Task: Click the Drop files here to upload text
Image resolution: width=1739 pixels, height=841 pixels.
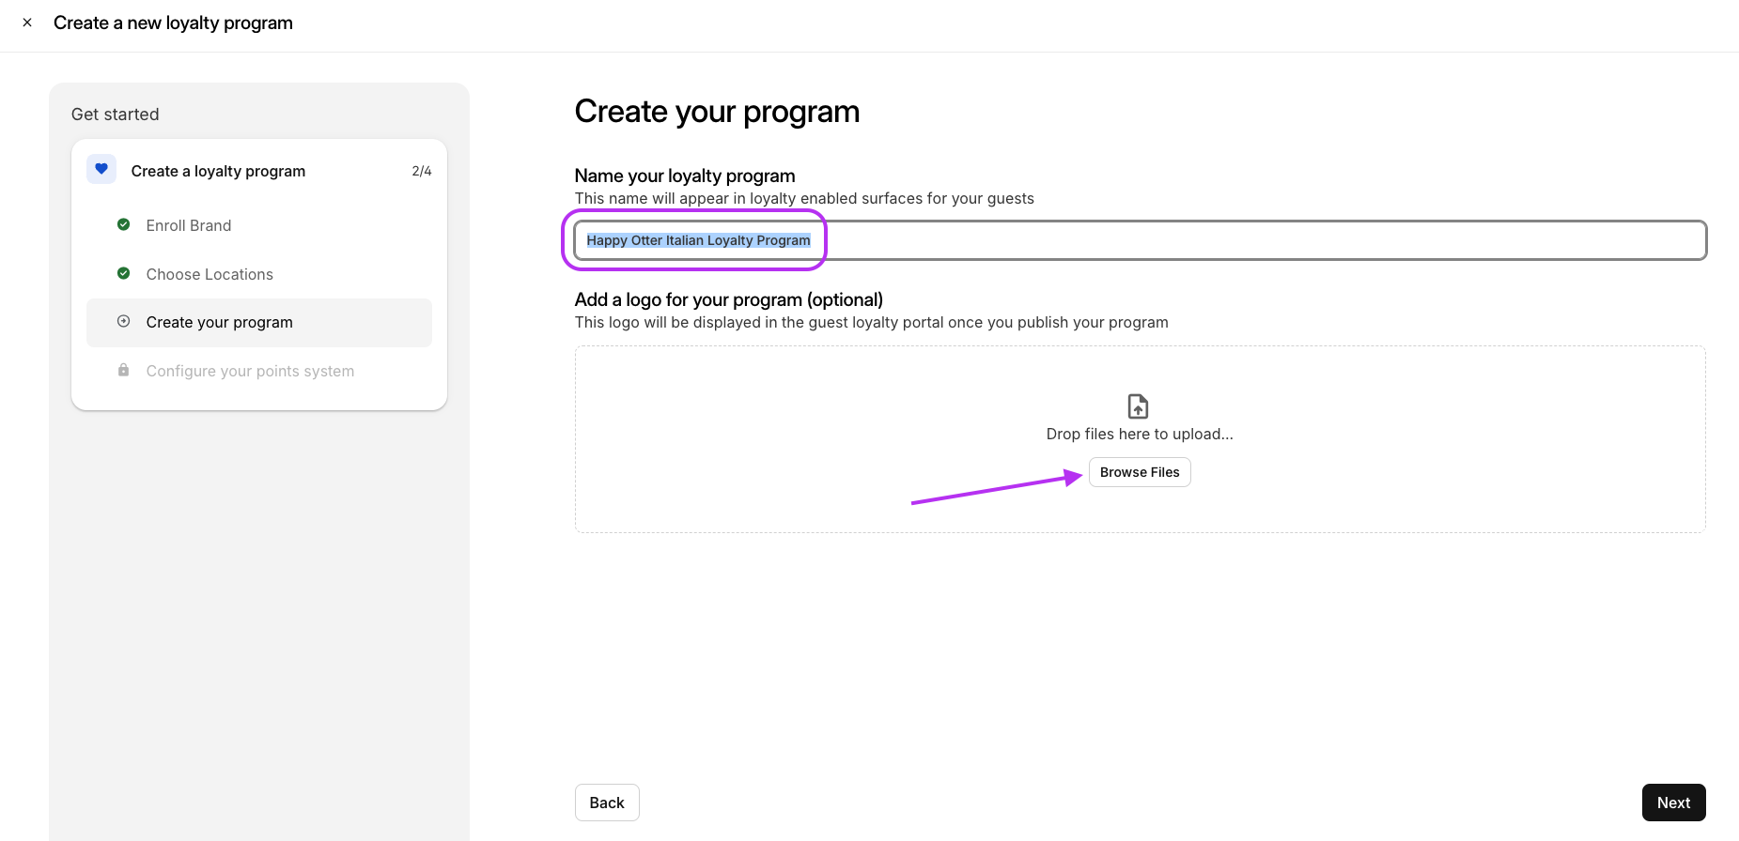Action: 1139,434
